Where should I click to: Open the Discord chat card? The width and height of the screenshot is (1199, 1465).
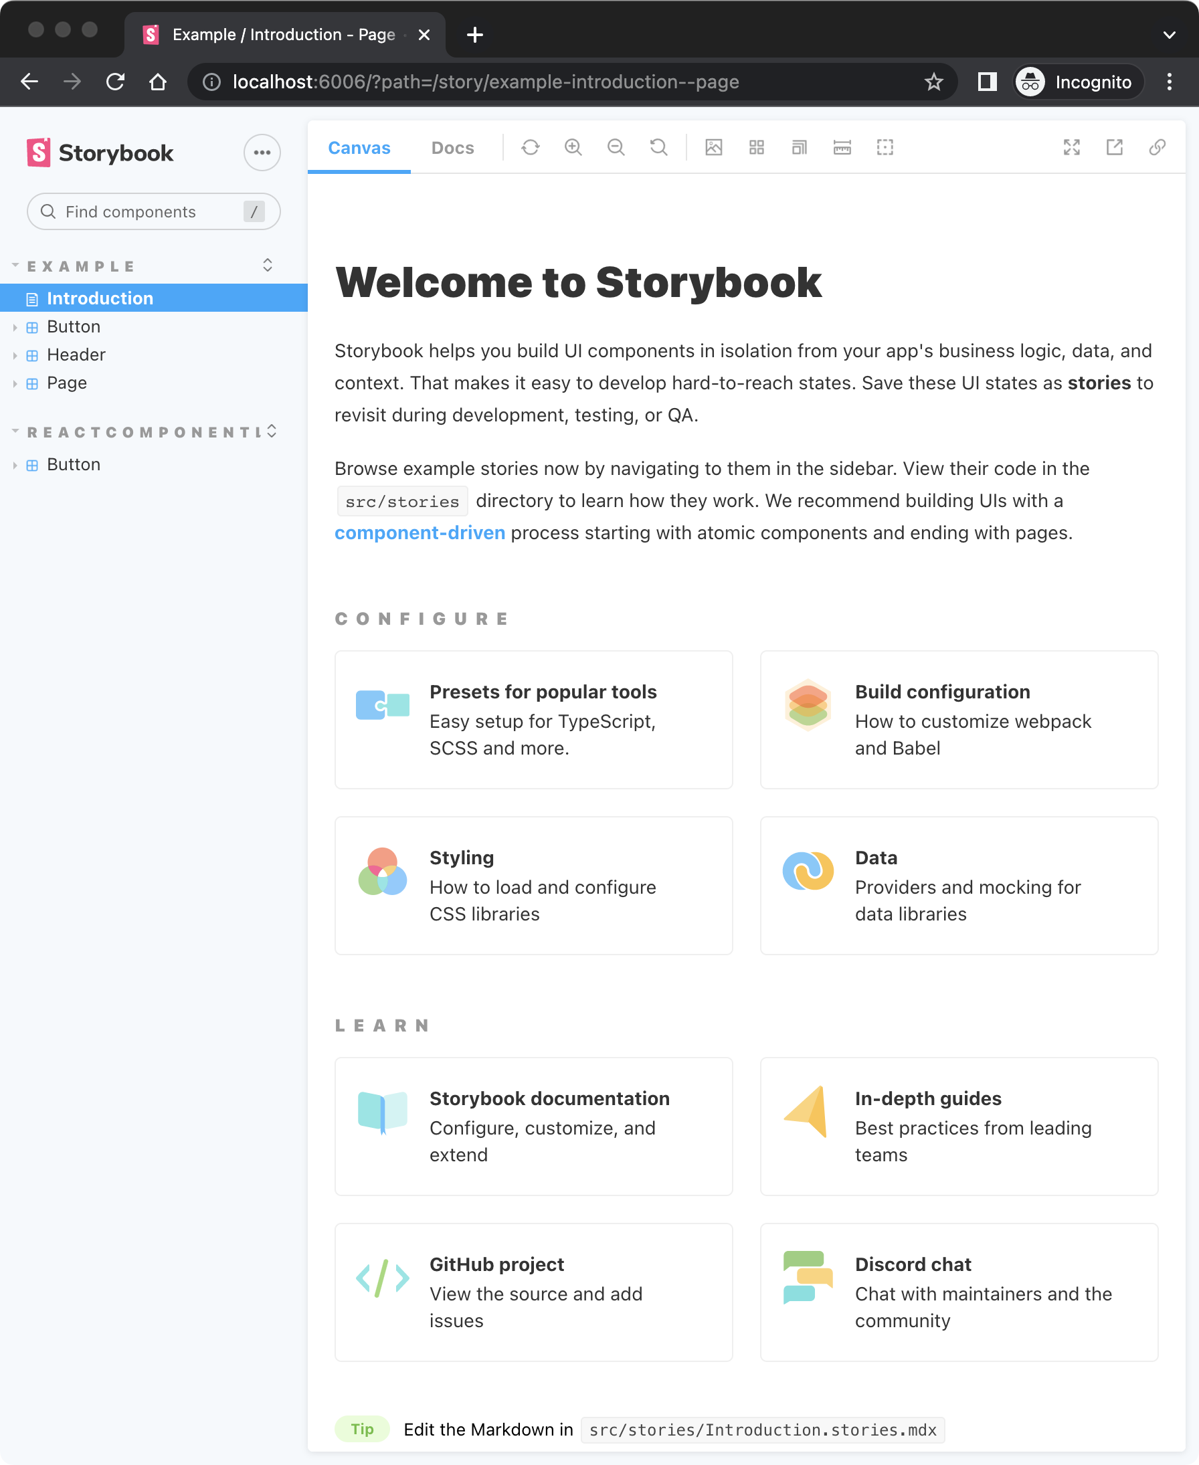click(959, 1292)
